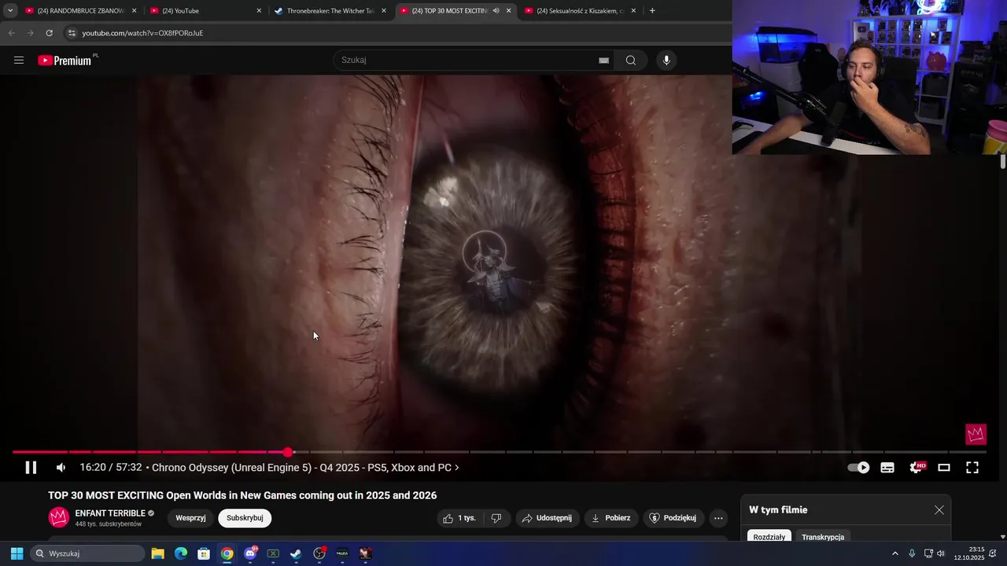Open the tab search dropdown arrow
1007x566 pixels.
pyautogui.click(x=10, y=11)
